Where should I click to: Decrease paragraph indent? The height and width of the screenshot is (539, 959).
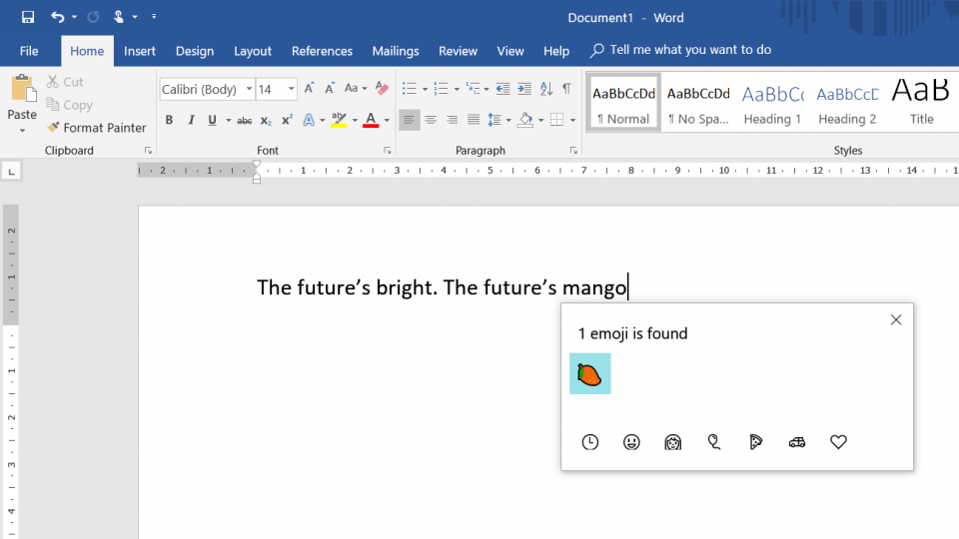click(502, 89)
